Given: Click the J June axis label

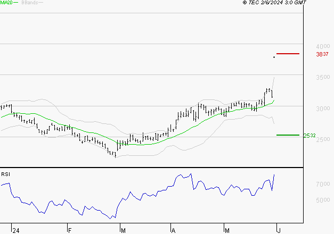Looking at the screenshot, I should click(x=279, y=231).
